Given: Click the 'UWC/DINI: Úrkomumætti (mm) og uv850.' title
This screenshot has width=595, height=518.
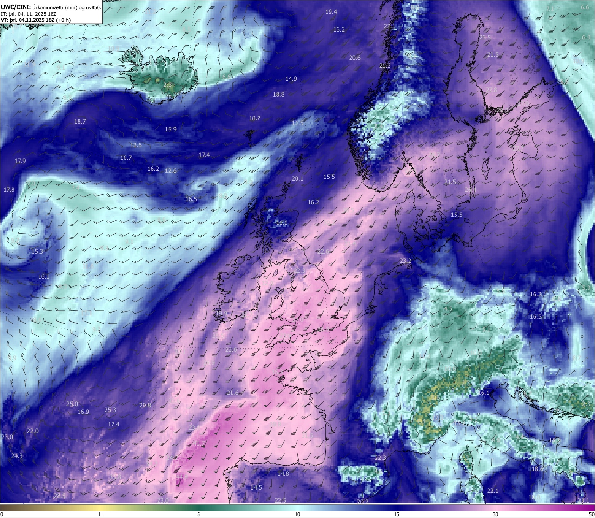Looking at the screenshot, I should 51,7.
